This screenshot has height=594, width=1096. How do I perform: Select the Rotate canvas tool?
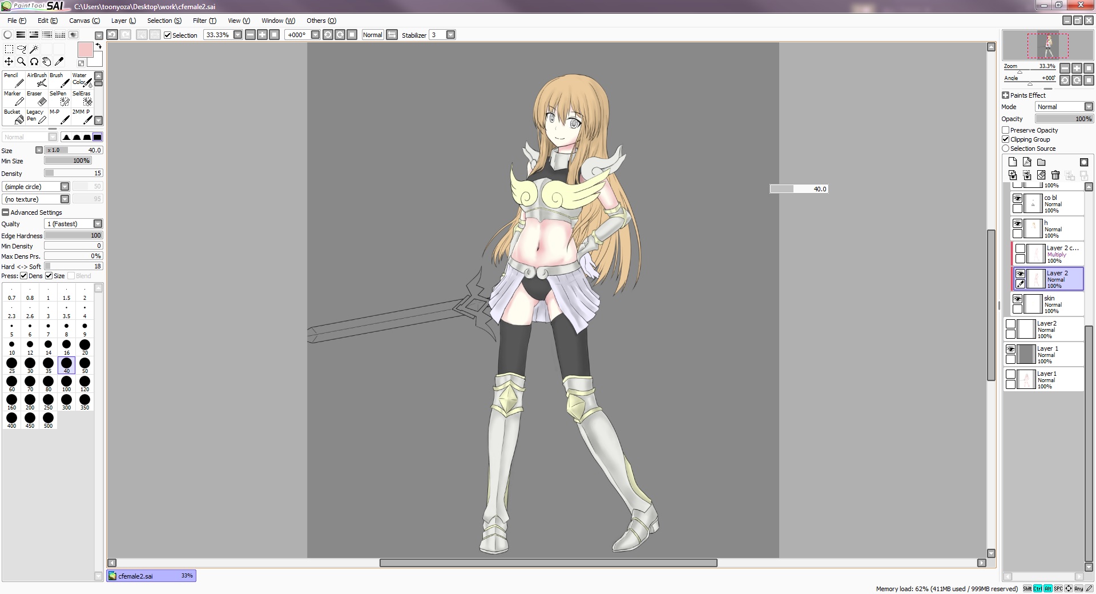[x=34, y=62]
